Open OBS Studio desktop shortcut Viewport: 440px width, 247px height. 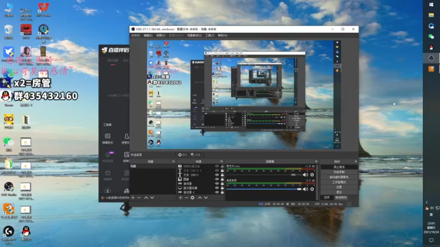(9, 188)
